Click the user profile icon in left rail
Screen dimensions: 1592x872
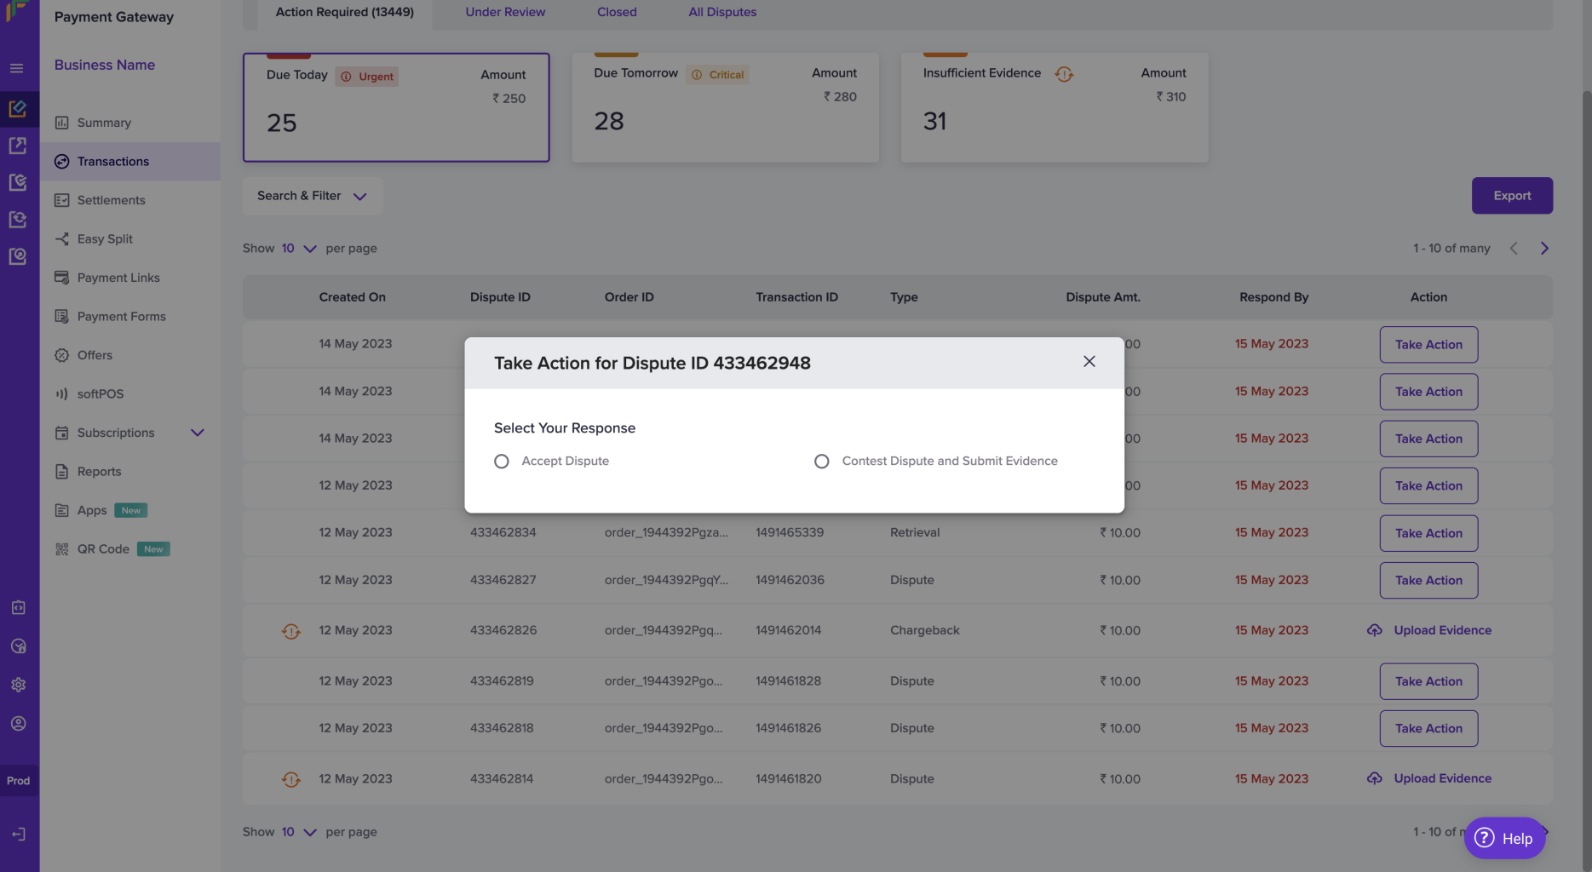[x=18, y=724]
